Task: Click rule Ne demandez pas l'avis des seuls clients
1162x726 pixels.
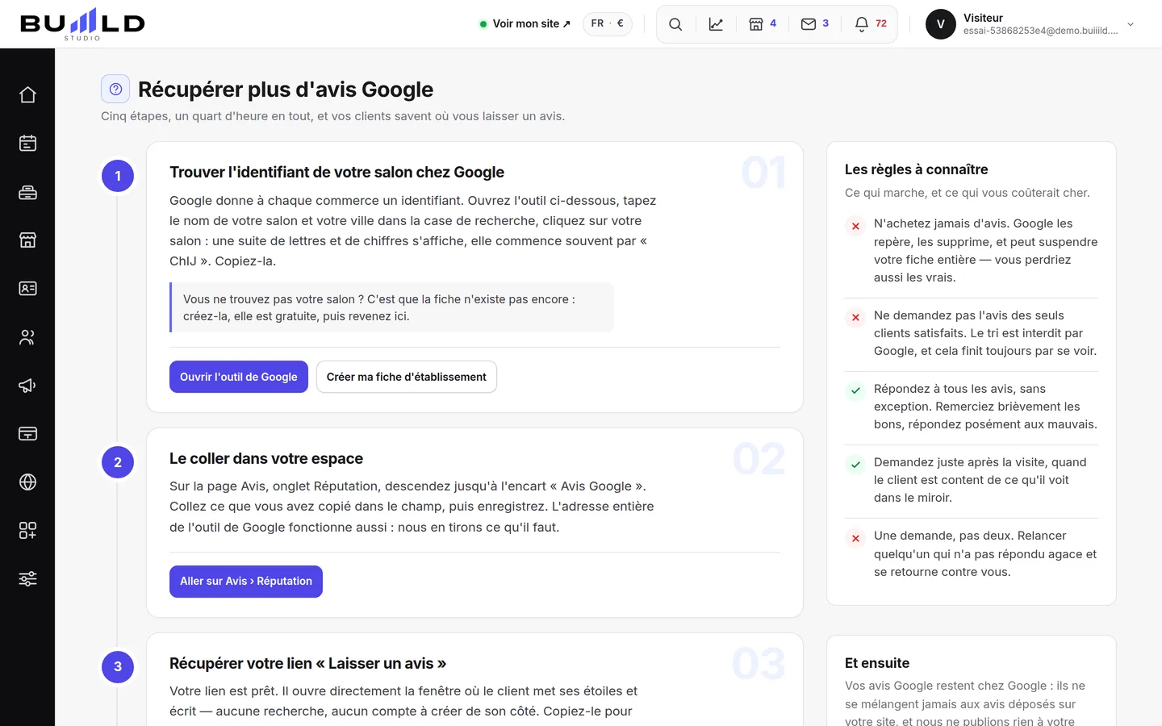Action: [972, 333]
